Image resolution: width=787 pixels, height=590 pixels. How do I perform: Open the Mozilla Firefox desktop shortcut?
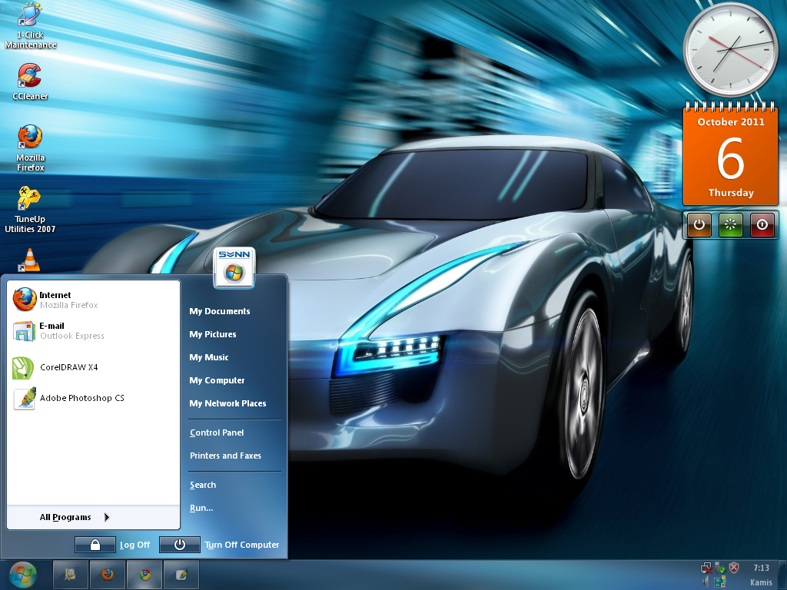point(30,148)
